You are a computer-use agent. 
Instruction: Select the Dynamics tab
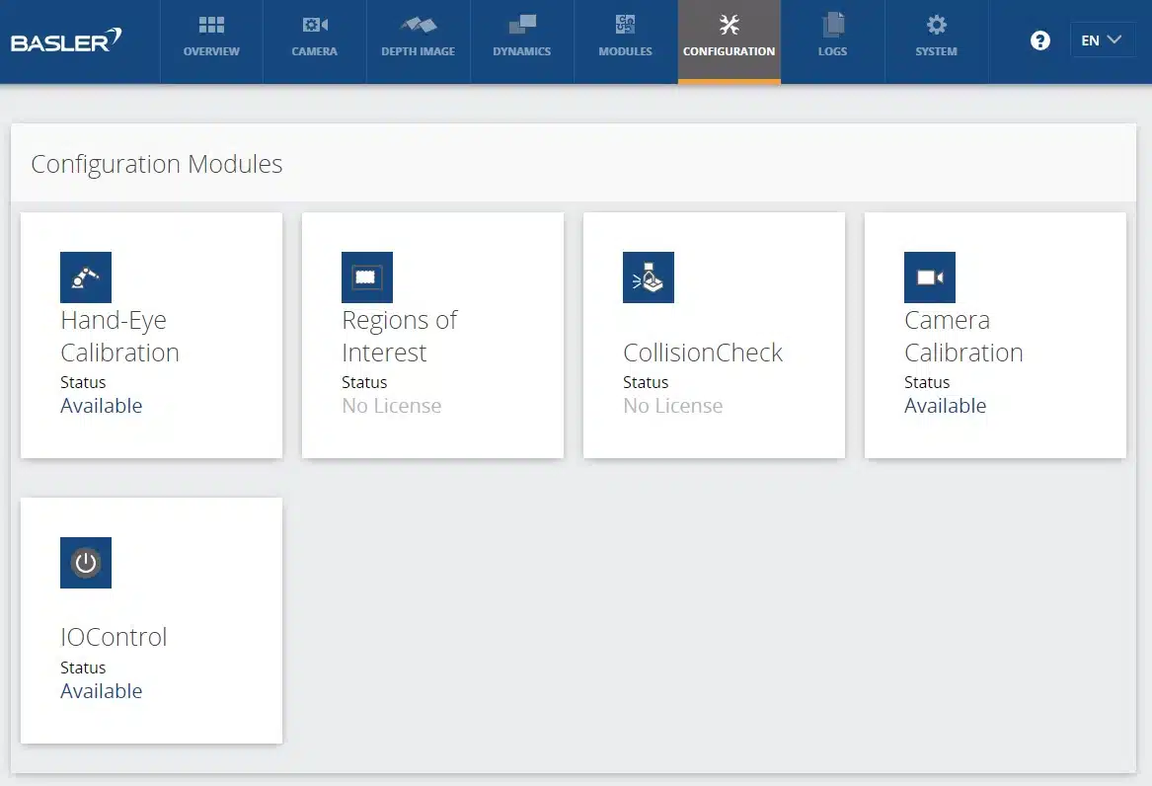point(521,38)
